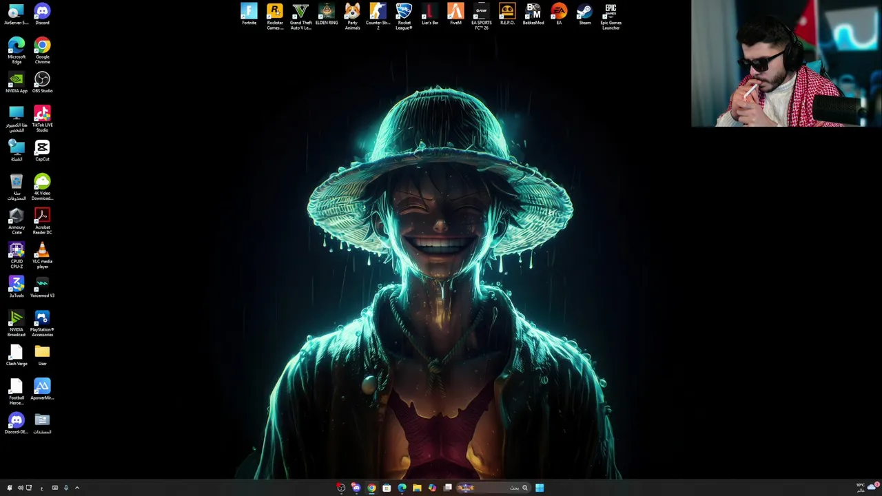Open the Voicemod V3 shortcut
This screenshot has width=882, height=496.
click(42, 287)
